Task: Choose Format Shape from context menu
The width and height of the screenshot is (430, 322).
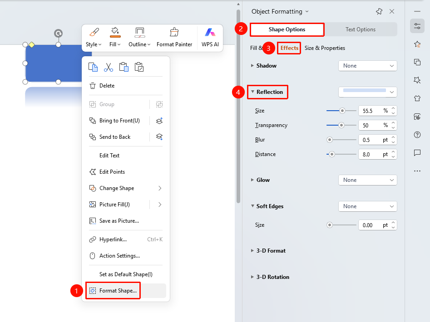Action: [x=126, y=291]
